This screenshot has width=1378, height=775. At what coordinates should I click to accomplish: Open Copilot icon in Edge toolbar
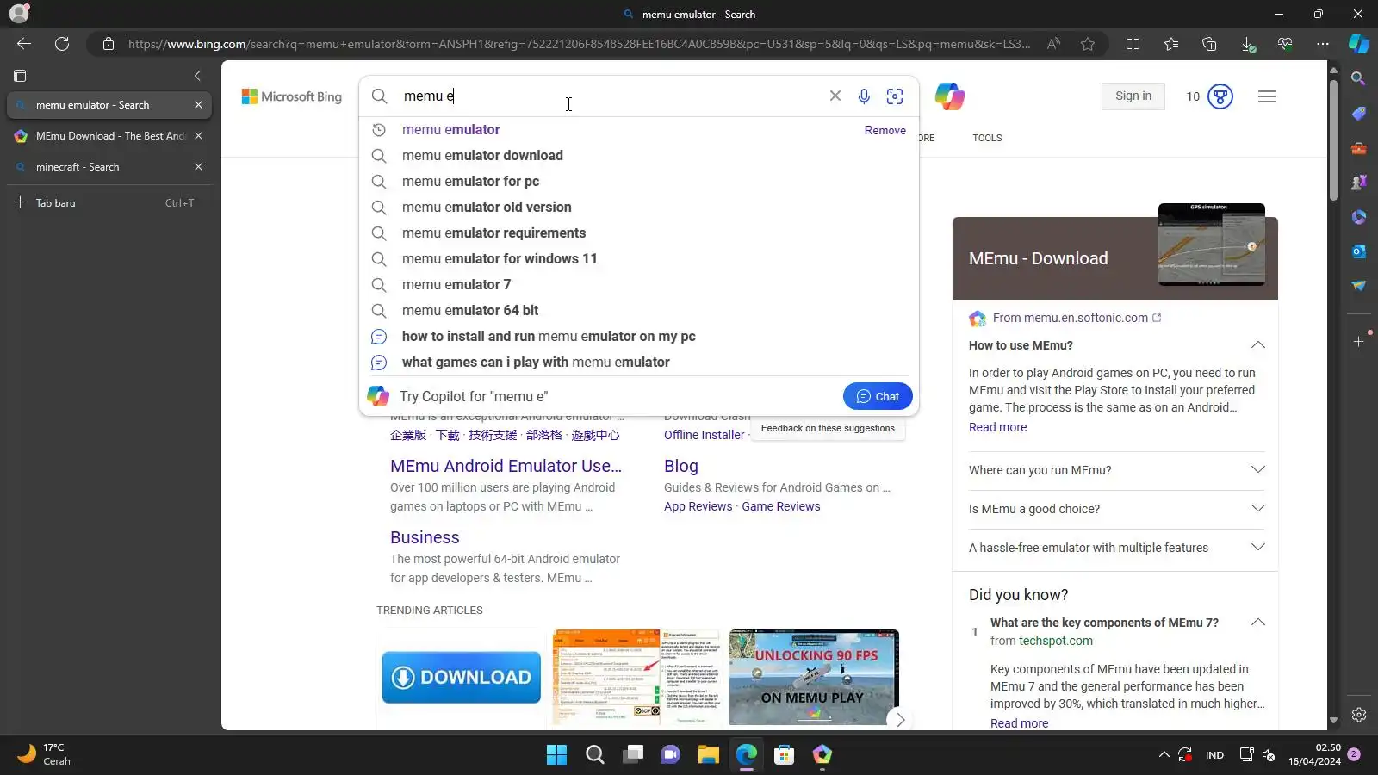1359,44
